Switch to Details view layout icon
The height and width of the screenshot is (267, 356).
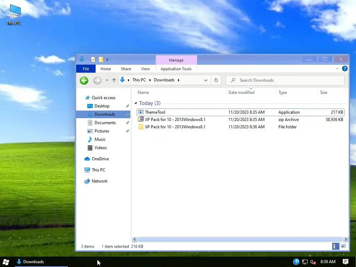coord(335,246)
